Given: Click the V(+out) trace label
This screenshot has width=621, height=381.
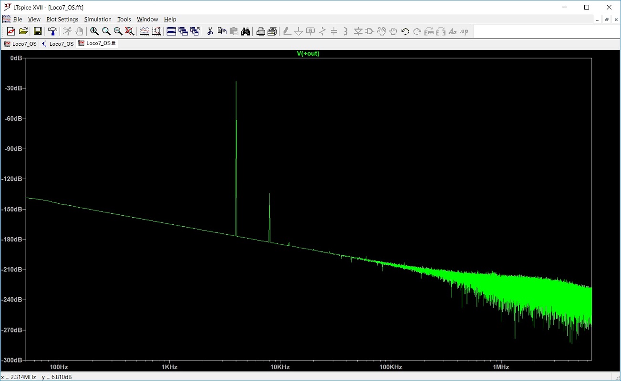Looking at the screenshot, I should (x=308, y=53).
